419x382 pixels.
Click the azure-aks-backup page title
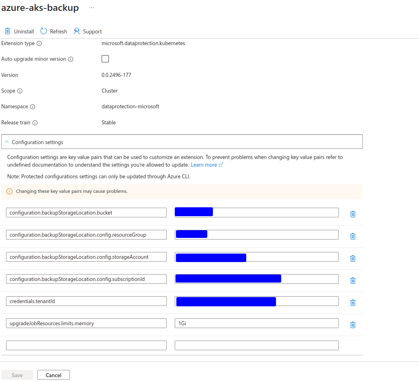coord(40,8)
